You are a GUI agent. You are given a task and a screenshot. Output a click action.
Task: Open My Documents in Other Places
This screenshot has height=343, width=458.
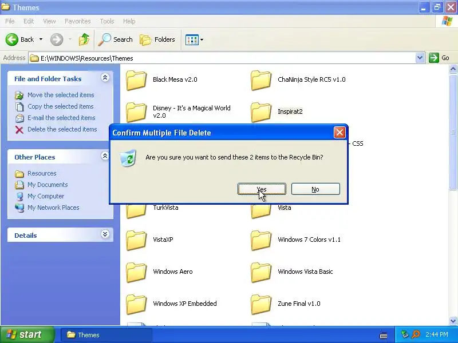coord(48,185)
